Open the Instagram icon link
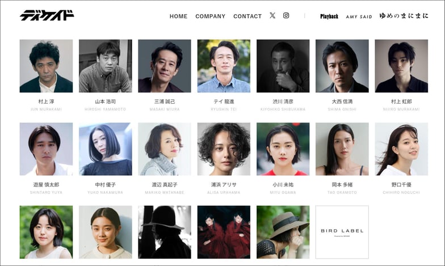This screenshot has height=266, width=445. [286, 16]
